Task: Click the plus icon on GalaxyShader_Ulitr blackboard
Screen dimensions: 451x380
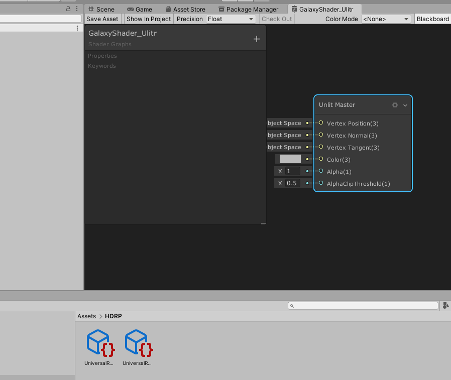Action: tap(257, 39)
